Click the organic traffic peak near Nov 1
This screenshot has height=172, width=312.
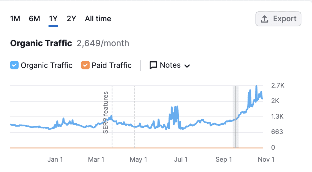[256, 87]
